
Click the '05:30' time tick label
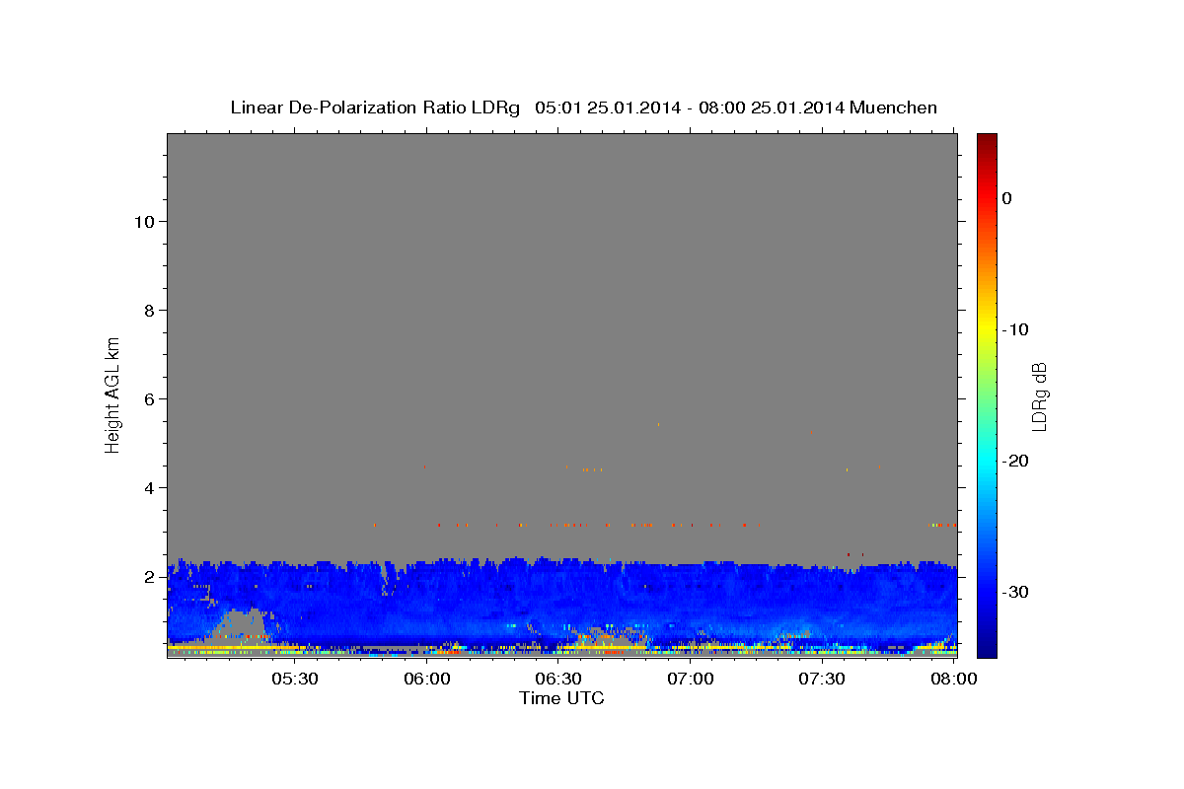click(294, 680)
